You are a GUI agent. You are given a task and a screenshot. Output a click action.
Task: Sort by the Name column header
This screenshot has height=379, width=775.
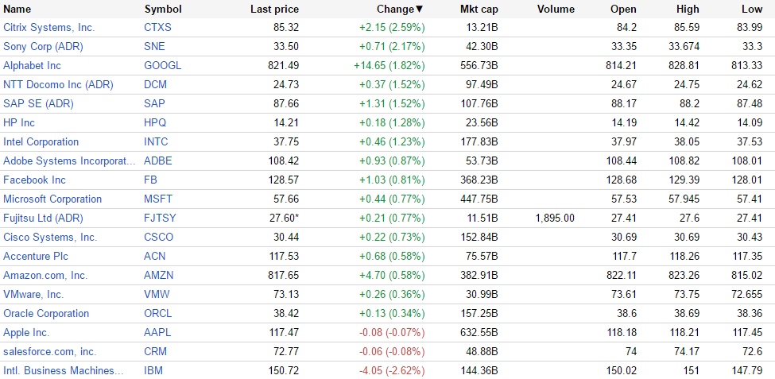pyautogui.click(x=17, y=9)
